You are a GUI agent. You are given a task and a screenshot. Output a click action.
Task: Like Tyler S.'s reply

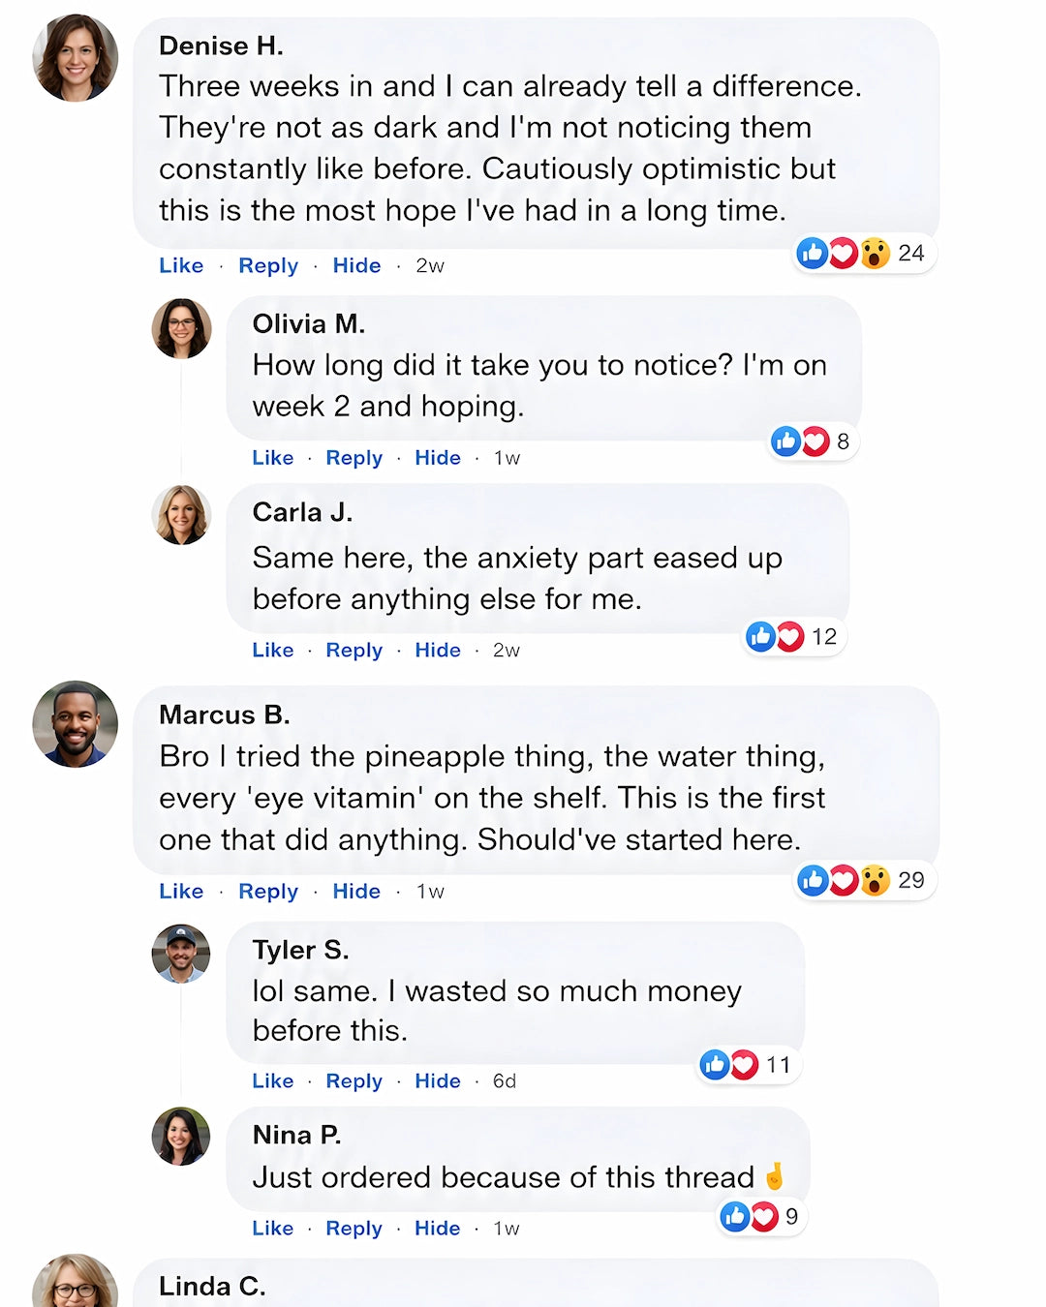pyautogui.click(x=273, y=1080)
